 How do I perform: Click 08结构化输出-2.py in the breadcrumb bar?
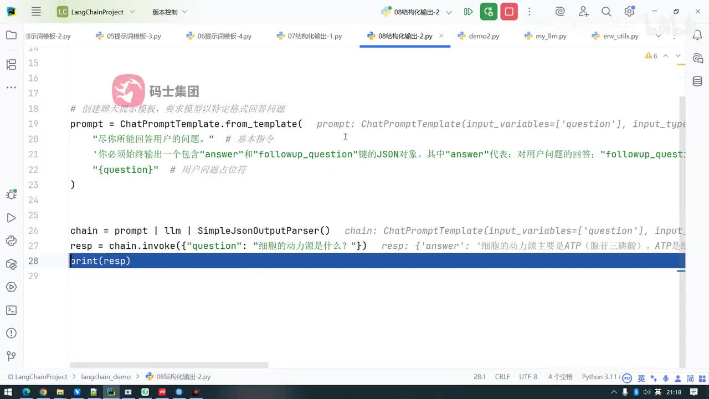coord(178,377)
